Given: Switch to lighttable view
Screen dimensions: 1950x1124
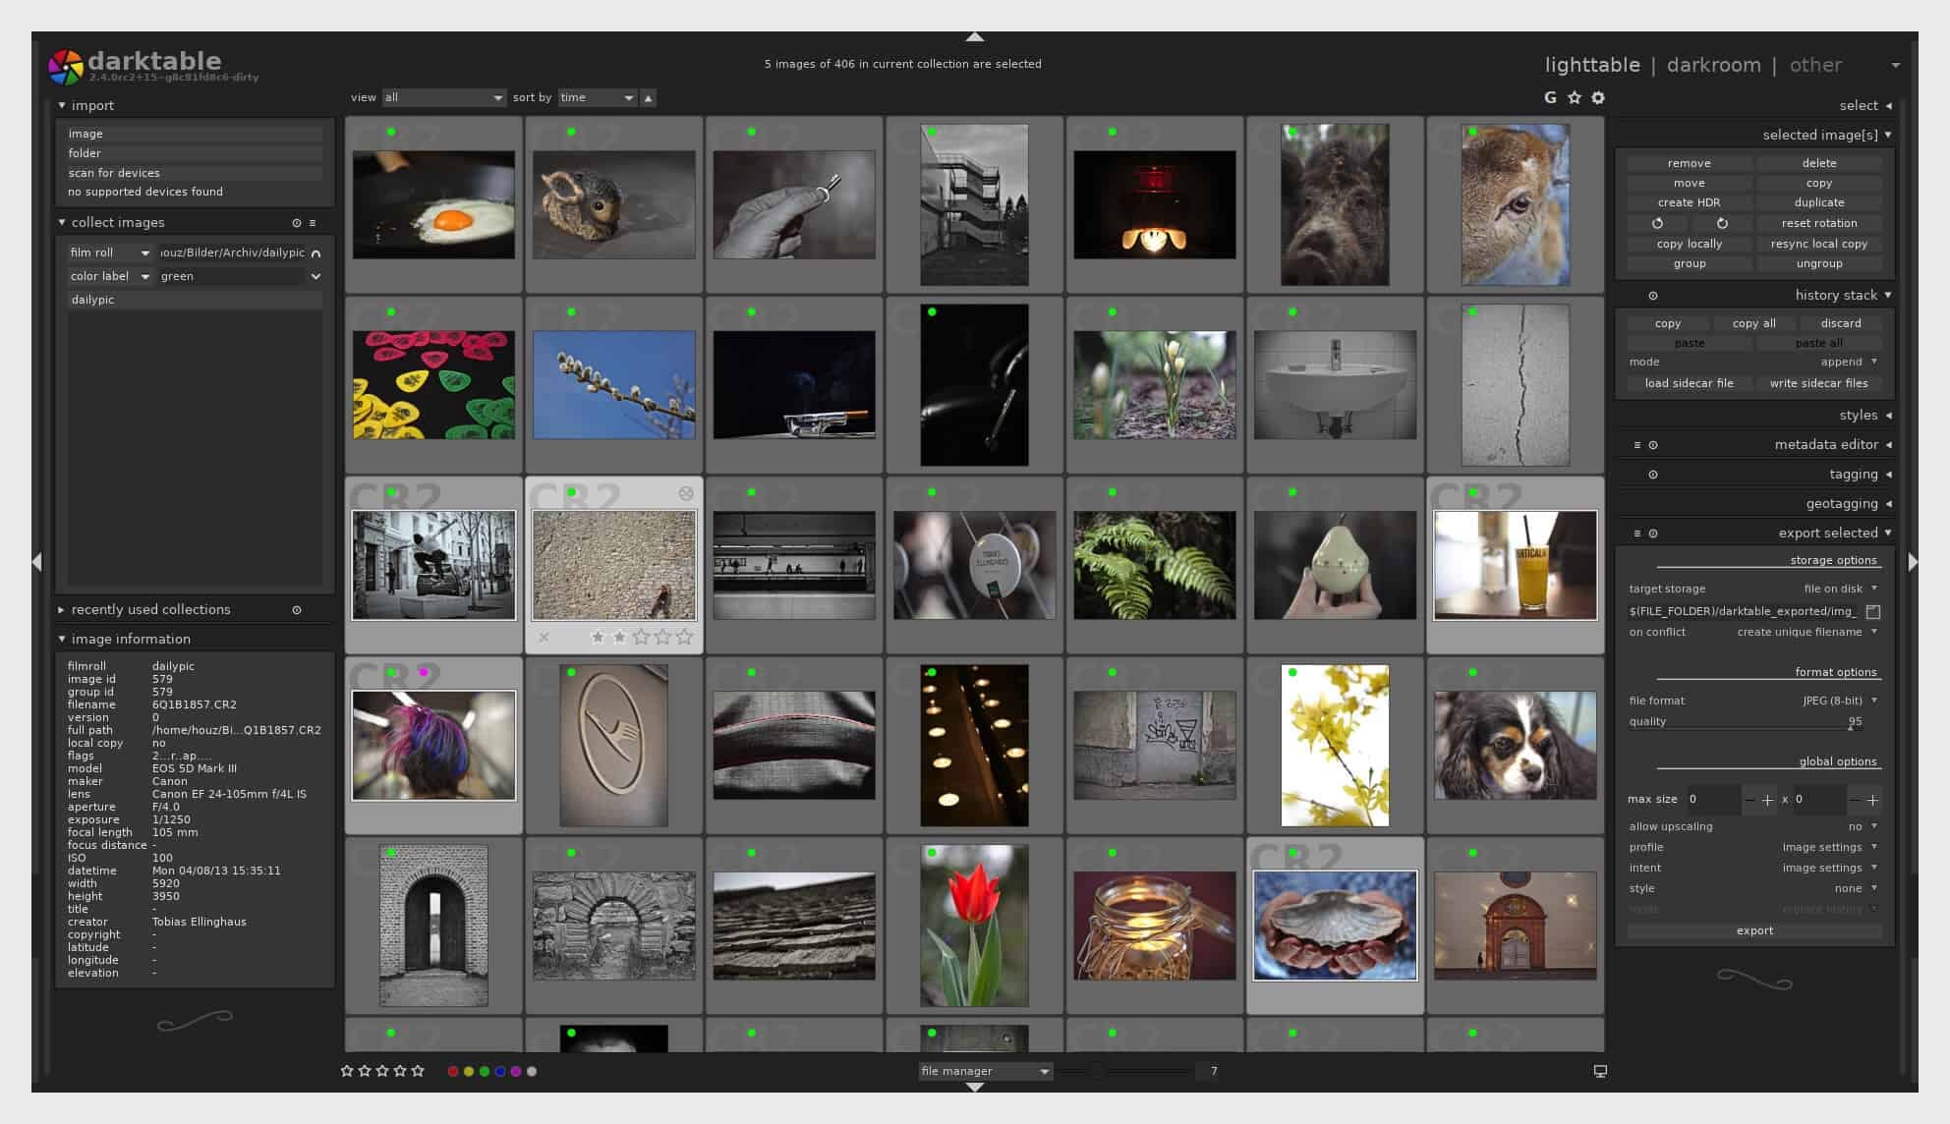Looking at the screenshot, I should 1592,65.
